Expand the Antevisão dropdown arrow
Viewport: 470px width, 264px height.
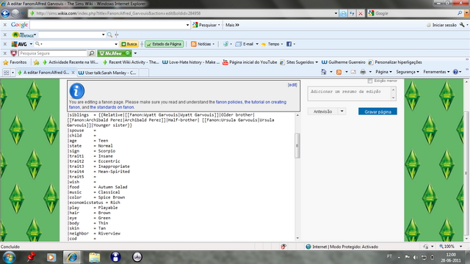pyautogui.click(x=341, y=111)
